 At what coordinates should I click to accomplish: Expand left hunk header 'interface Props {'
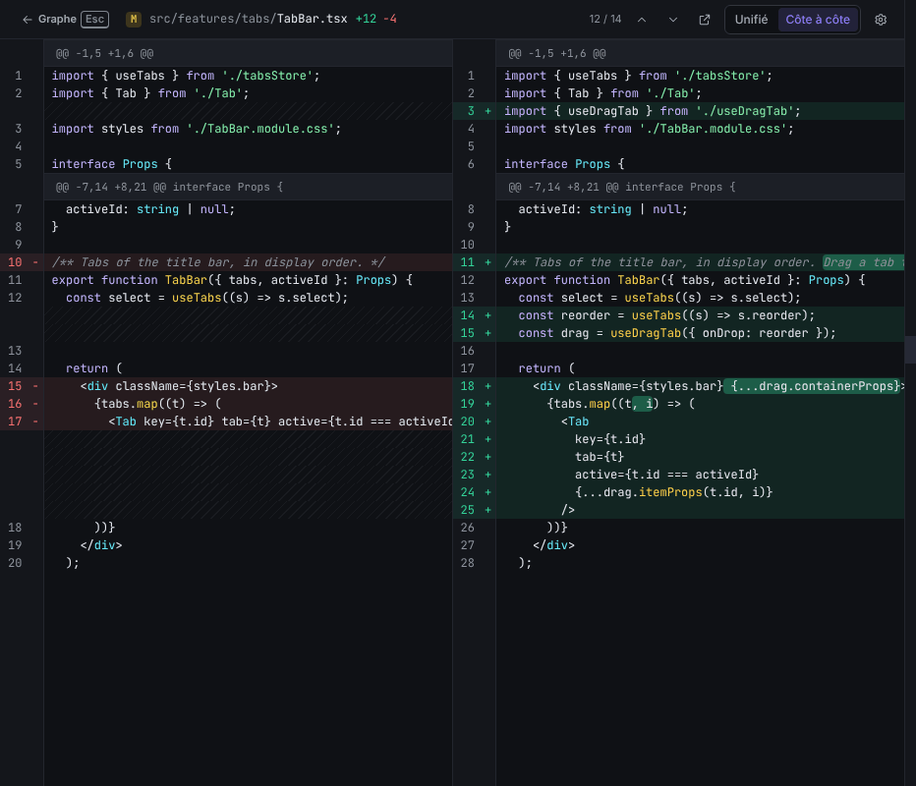(x=248, y=187)
